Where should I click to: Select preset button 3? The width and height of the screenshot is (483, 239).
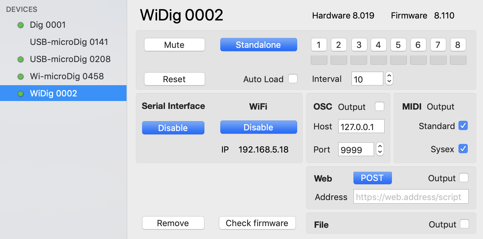click(x=359, y=45)
